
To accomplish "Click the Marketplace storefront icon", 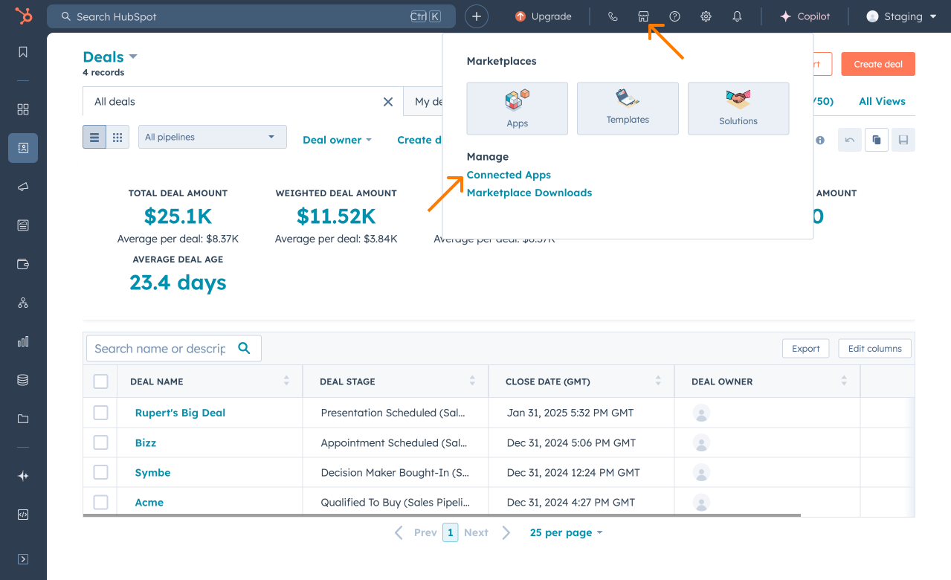I will (x=644, y=16).
